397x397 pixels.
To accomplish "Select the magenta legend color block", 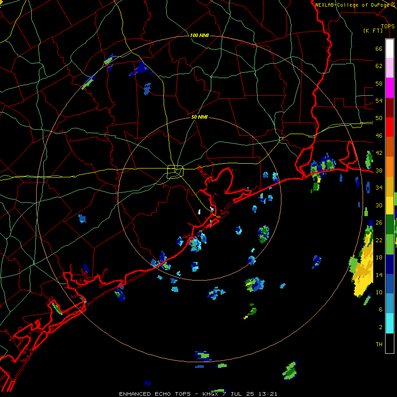I will [x=390, y=88].
